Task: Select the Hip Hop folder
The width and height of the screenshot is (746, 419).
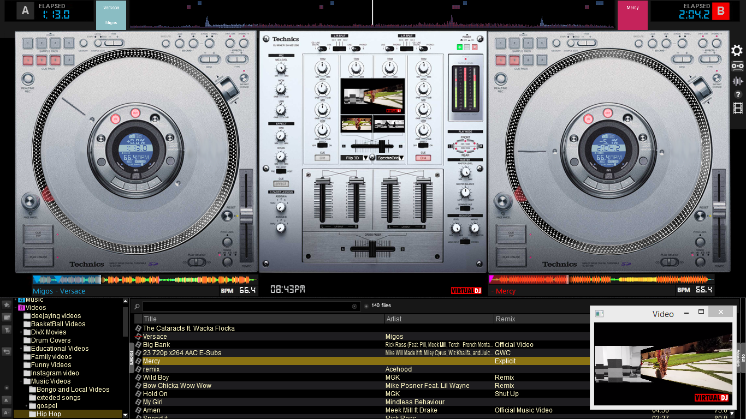Action: [49, 414]
